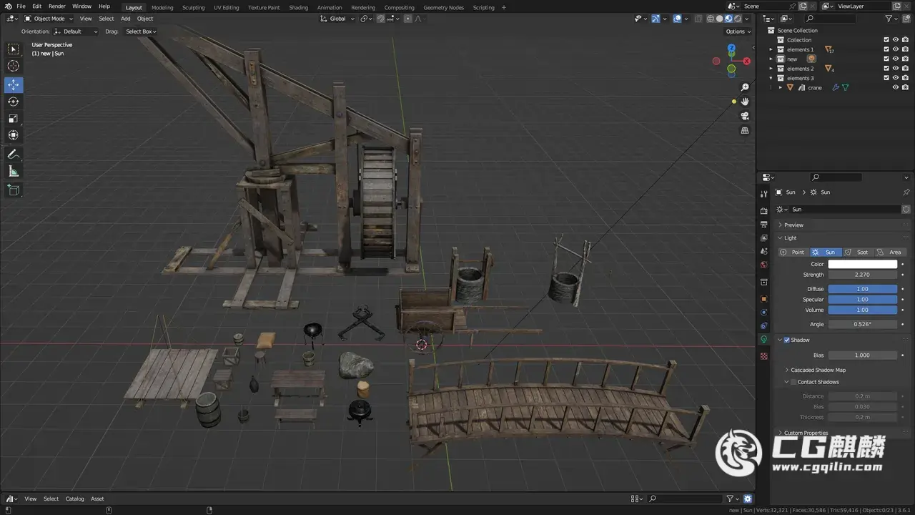Click the Add Cube tool icon

point(14,190)
